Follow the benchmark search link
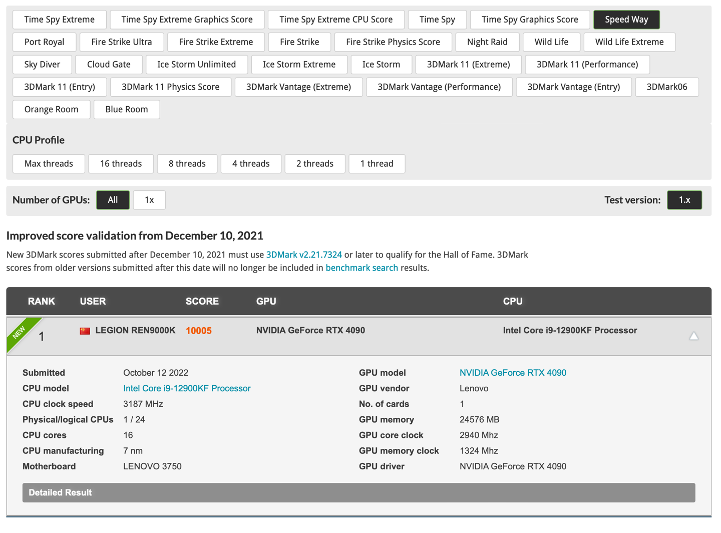 click(362, 268)
